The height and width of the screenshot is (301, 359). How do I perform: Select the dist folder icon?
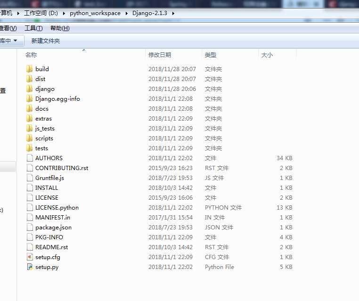[x=29, y=79]
